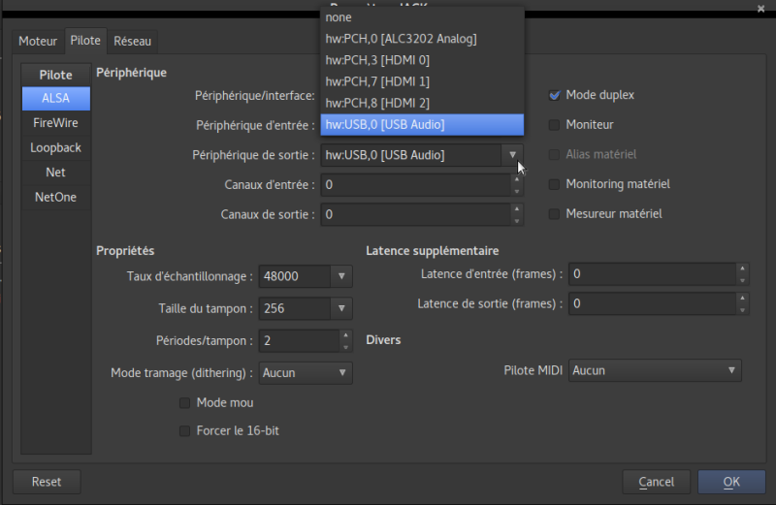Switch to the Moteur tab
The width and height of the screenshot is (776, 505).
pos(38,41)
